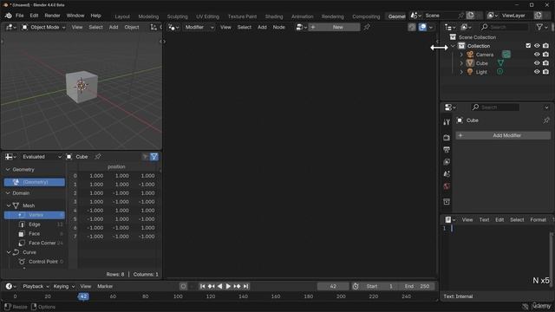Open the Evaluated mode dropdown in spreadsheet
The image size is (555, 312).
[x=42, y=156]
